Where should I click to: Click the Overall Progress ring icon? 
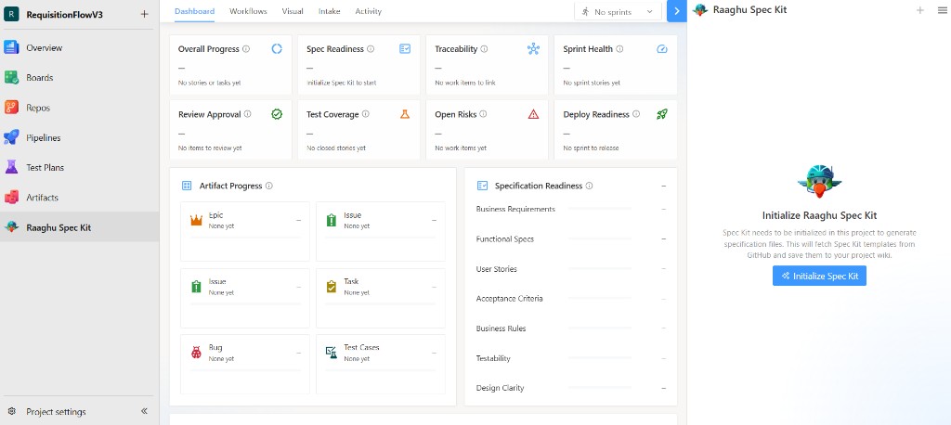tap(277, 49)
